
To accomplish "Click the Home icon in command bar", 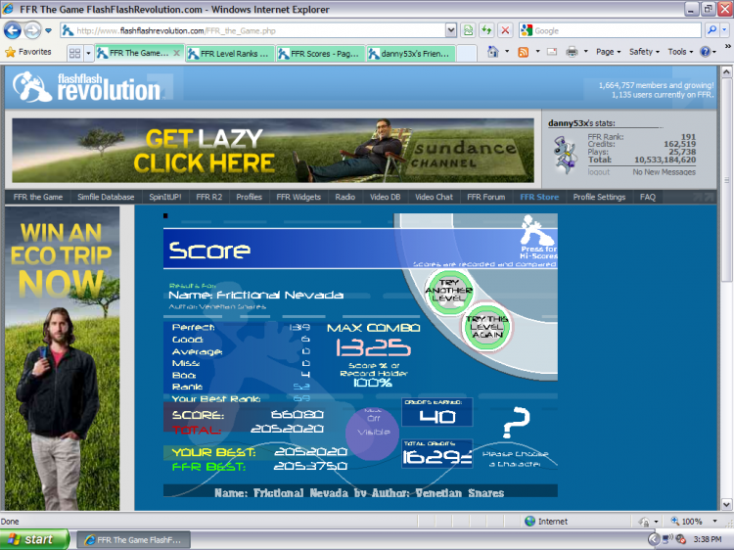I will [x=493, y=52].
